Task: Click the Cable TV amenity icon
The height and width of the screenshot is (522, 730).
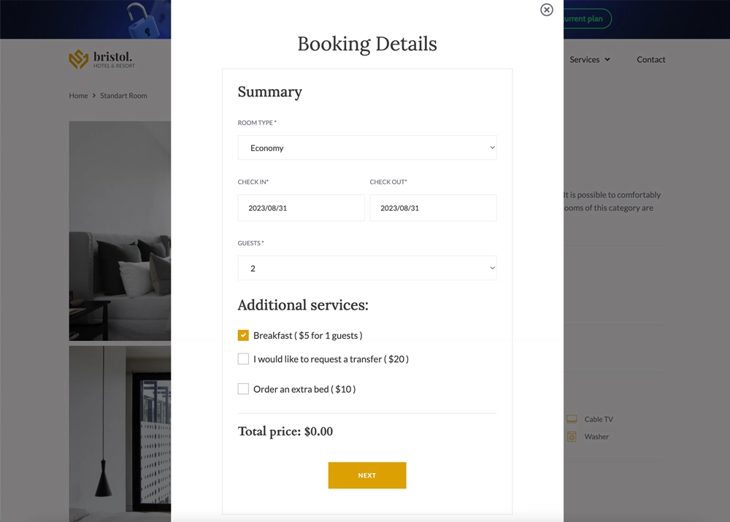Action: coord(571,419)
